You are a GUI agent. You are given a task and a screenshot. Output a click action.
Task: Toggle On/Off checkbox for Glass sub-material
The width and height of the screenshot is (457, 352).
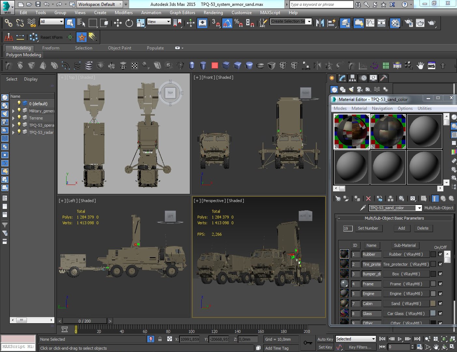point(440,313)
